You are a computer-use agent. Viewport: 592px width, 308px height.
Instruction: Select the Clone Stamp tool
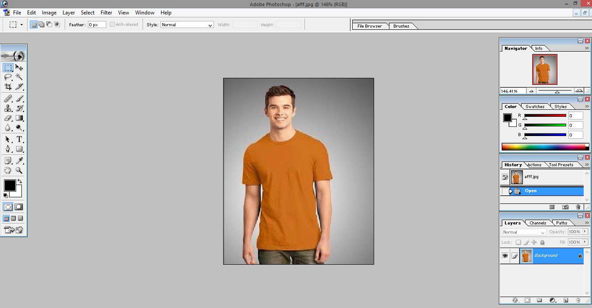[x=8, y=108]
